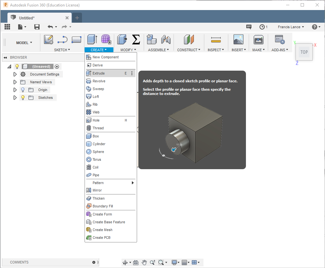Image resolution: width=325 pixels, height=268 pixels.
Task: Expand the Origin folder node
Action: pyautogui.click(x=15, y=90)
